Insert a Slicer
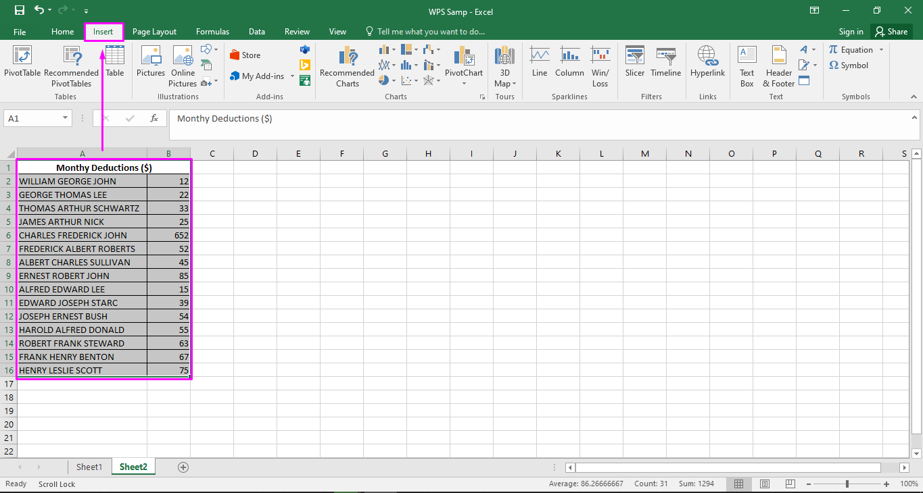Screen dimensions: 923x493 pos(634,66)
